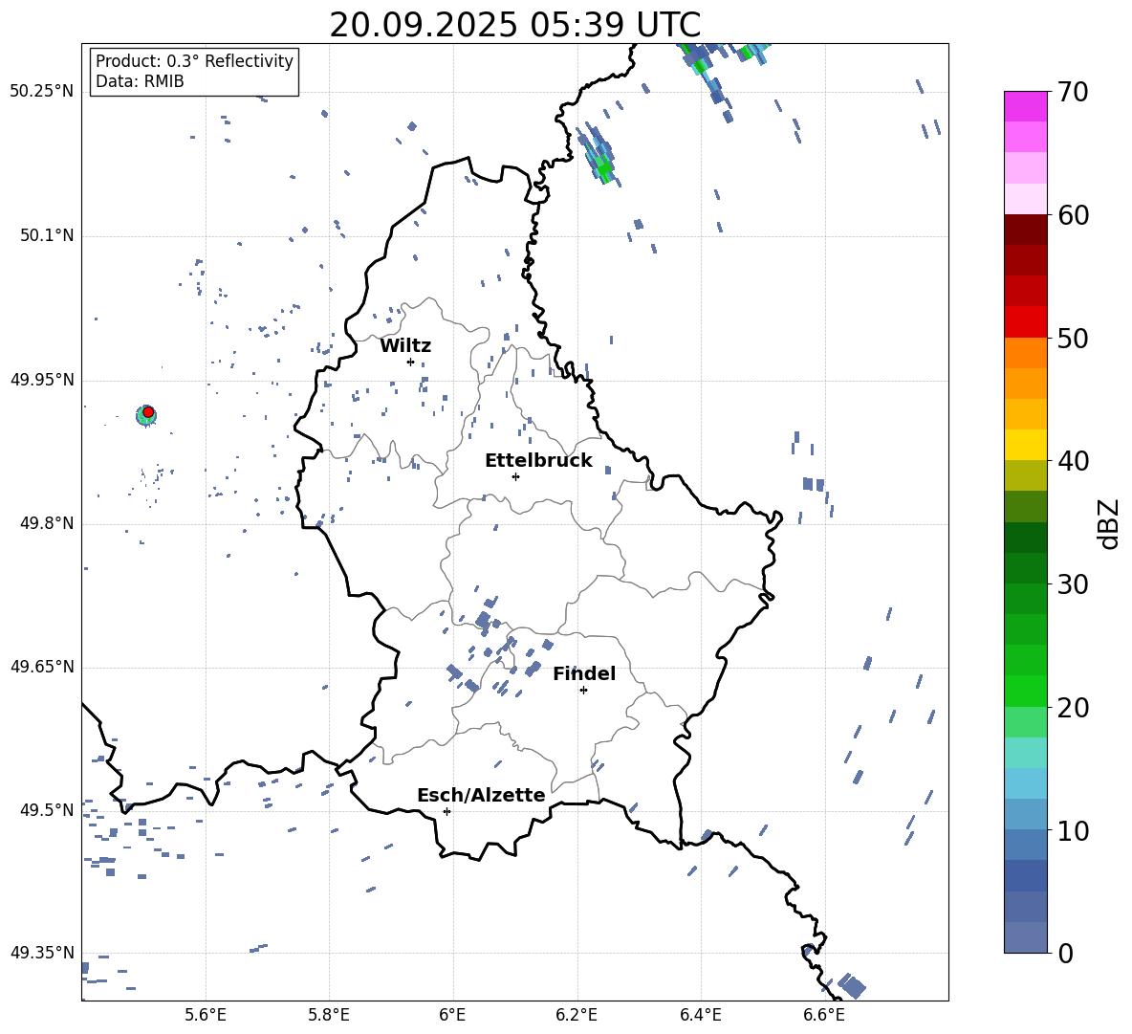Click the 49.65°N latitude label

click(x=42, y=666)
